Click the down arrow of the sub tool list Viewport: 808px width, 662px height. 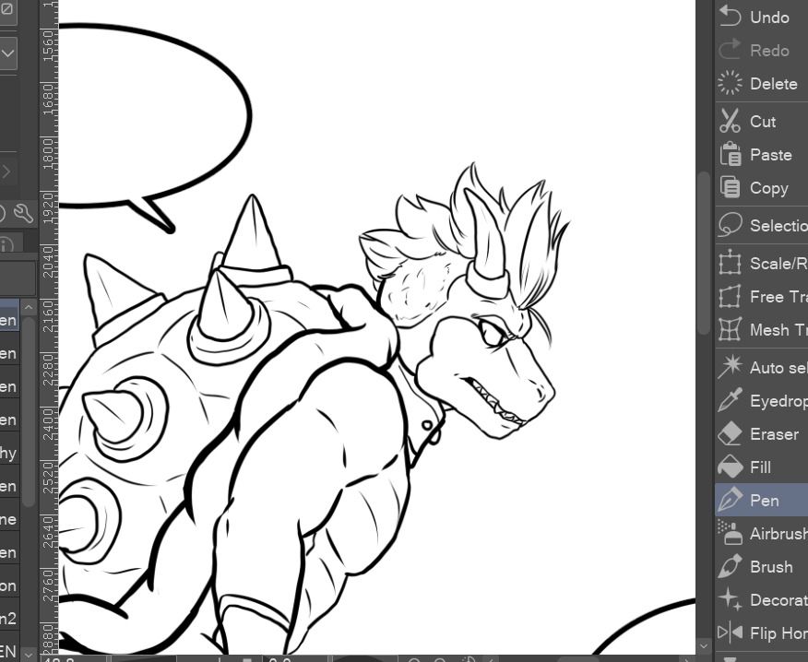(x=29, y=655)
